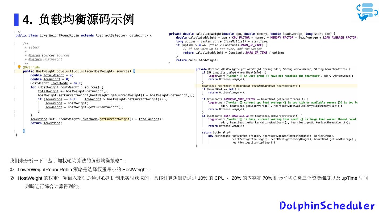Click the "@param sources sources" comment line
Screen dimensions: 383x215
pyautogui.click(x=47, y=55)
